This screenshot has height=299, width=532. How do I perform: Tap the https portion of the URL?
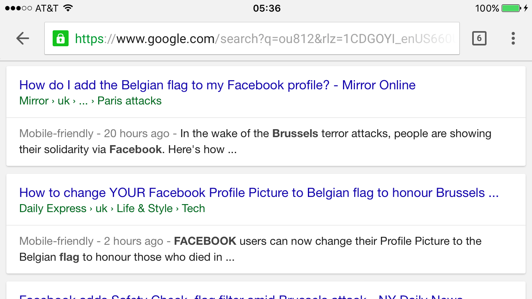90,39
